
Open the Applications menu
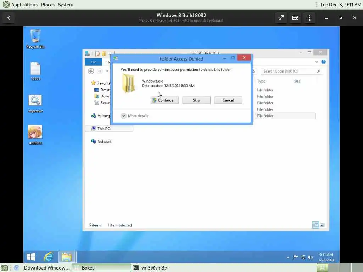[x=20, y=5]
